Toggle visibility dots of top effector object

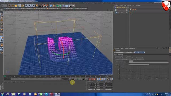point(128,7)
